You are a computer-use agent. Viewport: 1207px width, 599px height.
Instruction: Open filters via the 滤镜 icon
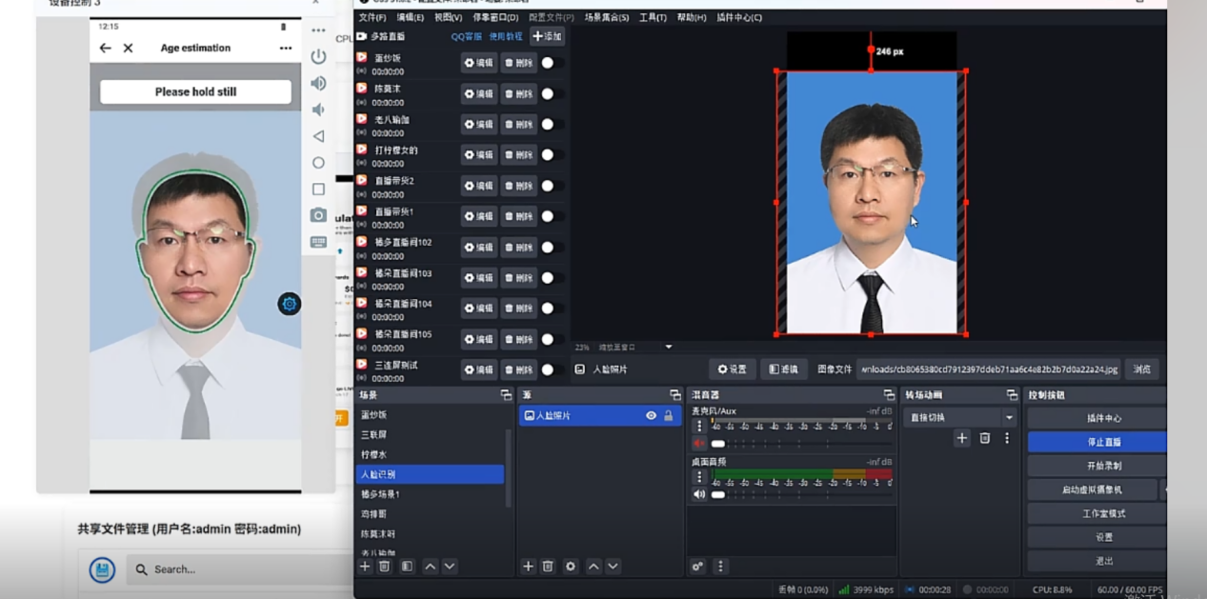pyautogui.click(x=782, y=369)
